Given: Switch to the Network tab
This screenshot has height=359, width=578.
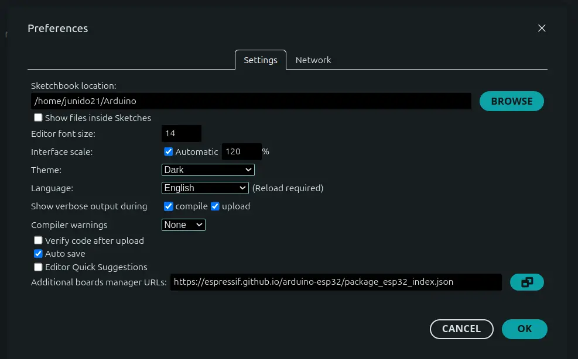Looking at the screenshot, I should point(313,60).
